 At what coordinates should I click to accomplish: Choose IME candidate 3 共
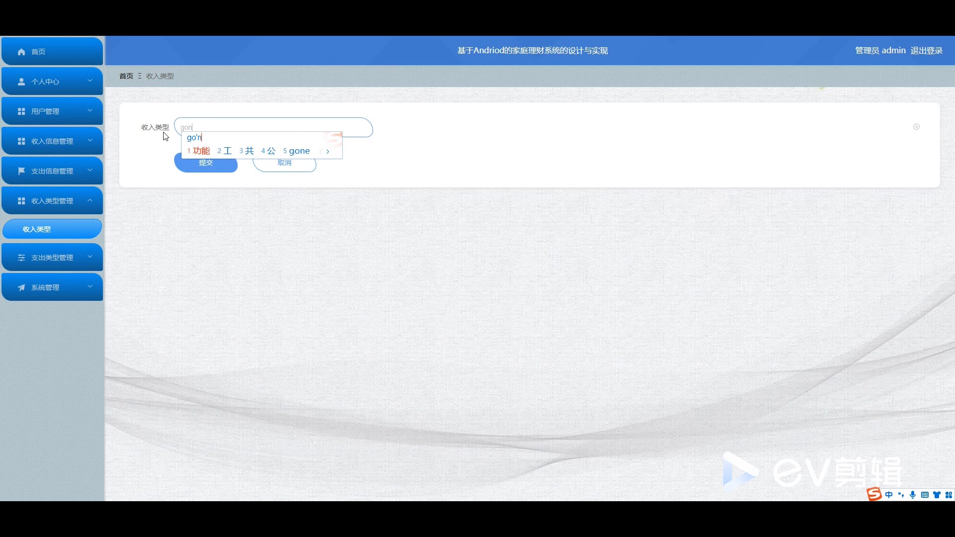pyautogui.click(x=247, y=151)
